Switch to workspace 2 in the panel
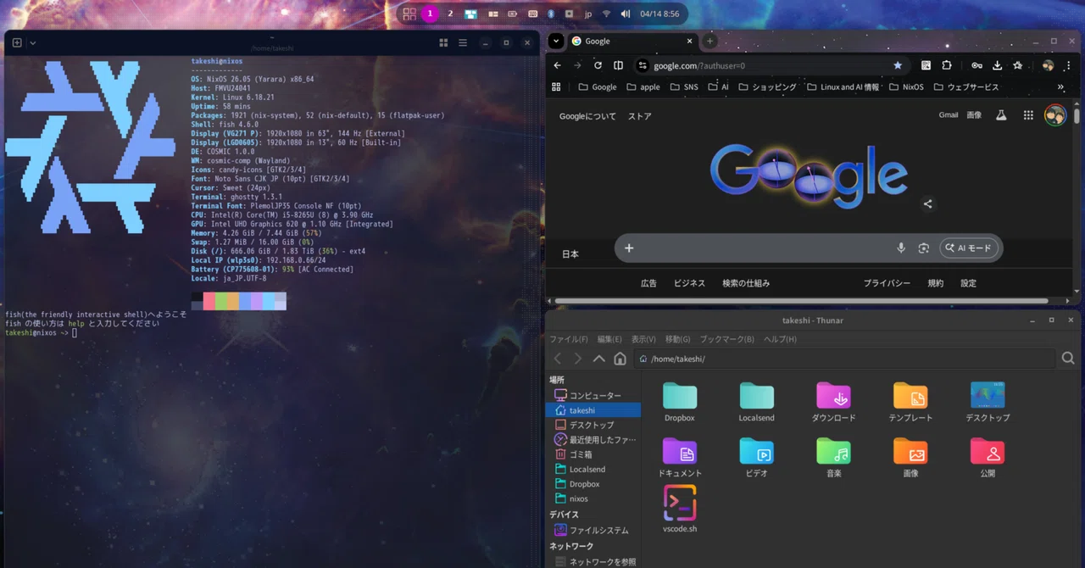 tap(450, 14)
